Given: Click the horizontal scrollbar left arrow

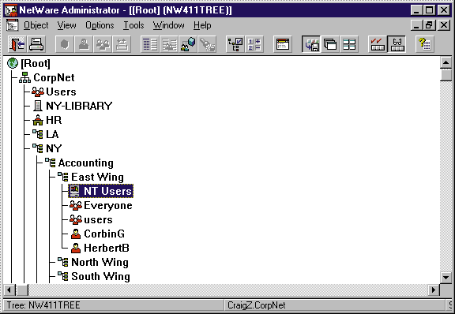Looking at the screenshot, I should click(x=9, y=290).
